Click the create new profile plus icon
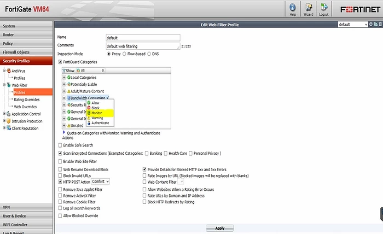383x234 pixels. [x=371, y=24]
